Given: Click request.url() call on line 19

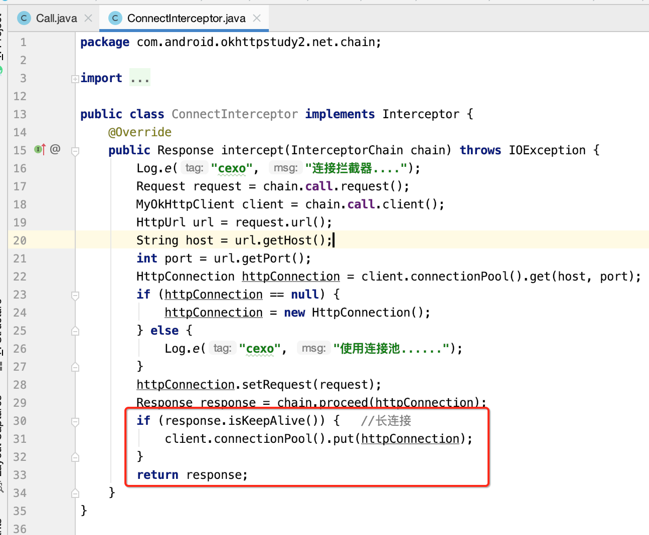Looking at the screenshot, I should (280, 222).
